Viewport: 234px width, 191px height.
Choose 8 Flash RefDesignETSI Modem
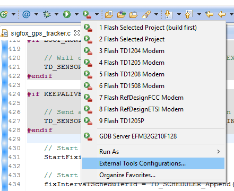coord(153,109)
